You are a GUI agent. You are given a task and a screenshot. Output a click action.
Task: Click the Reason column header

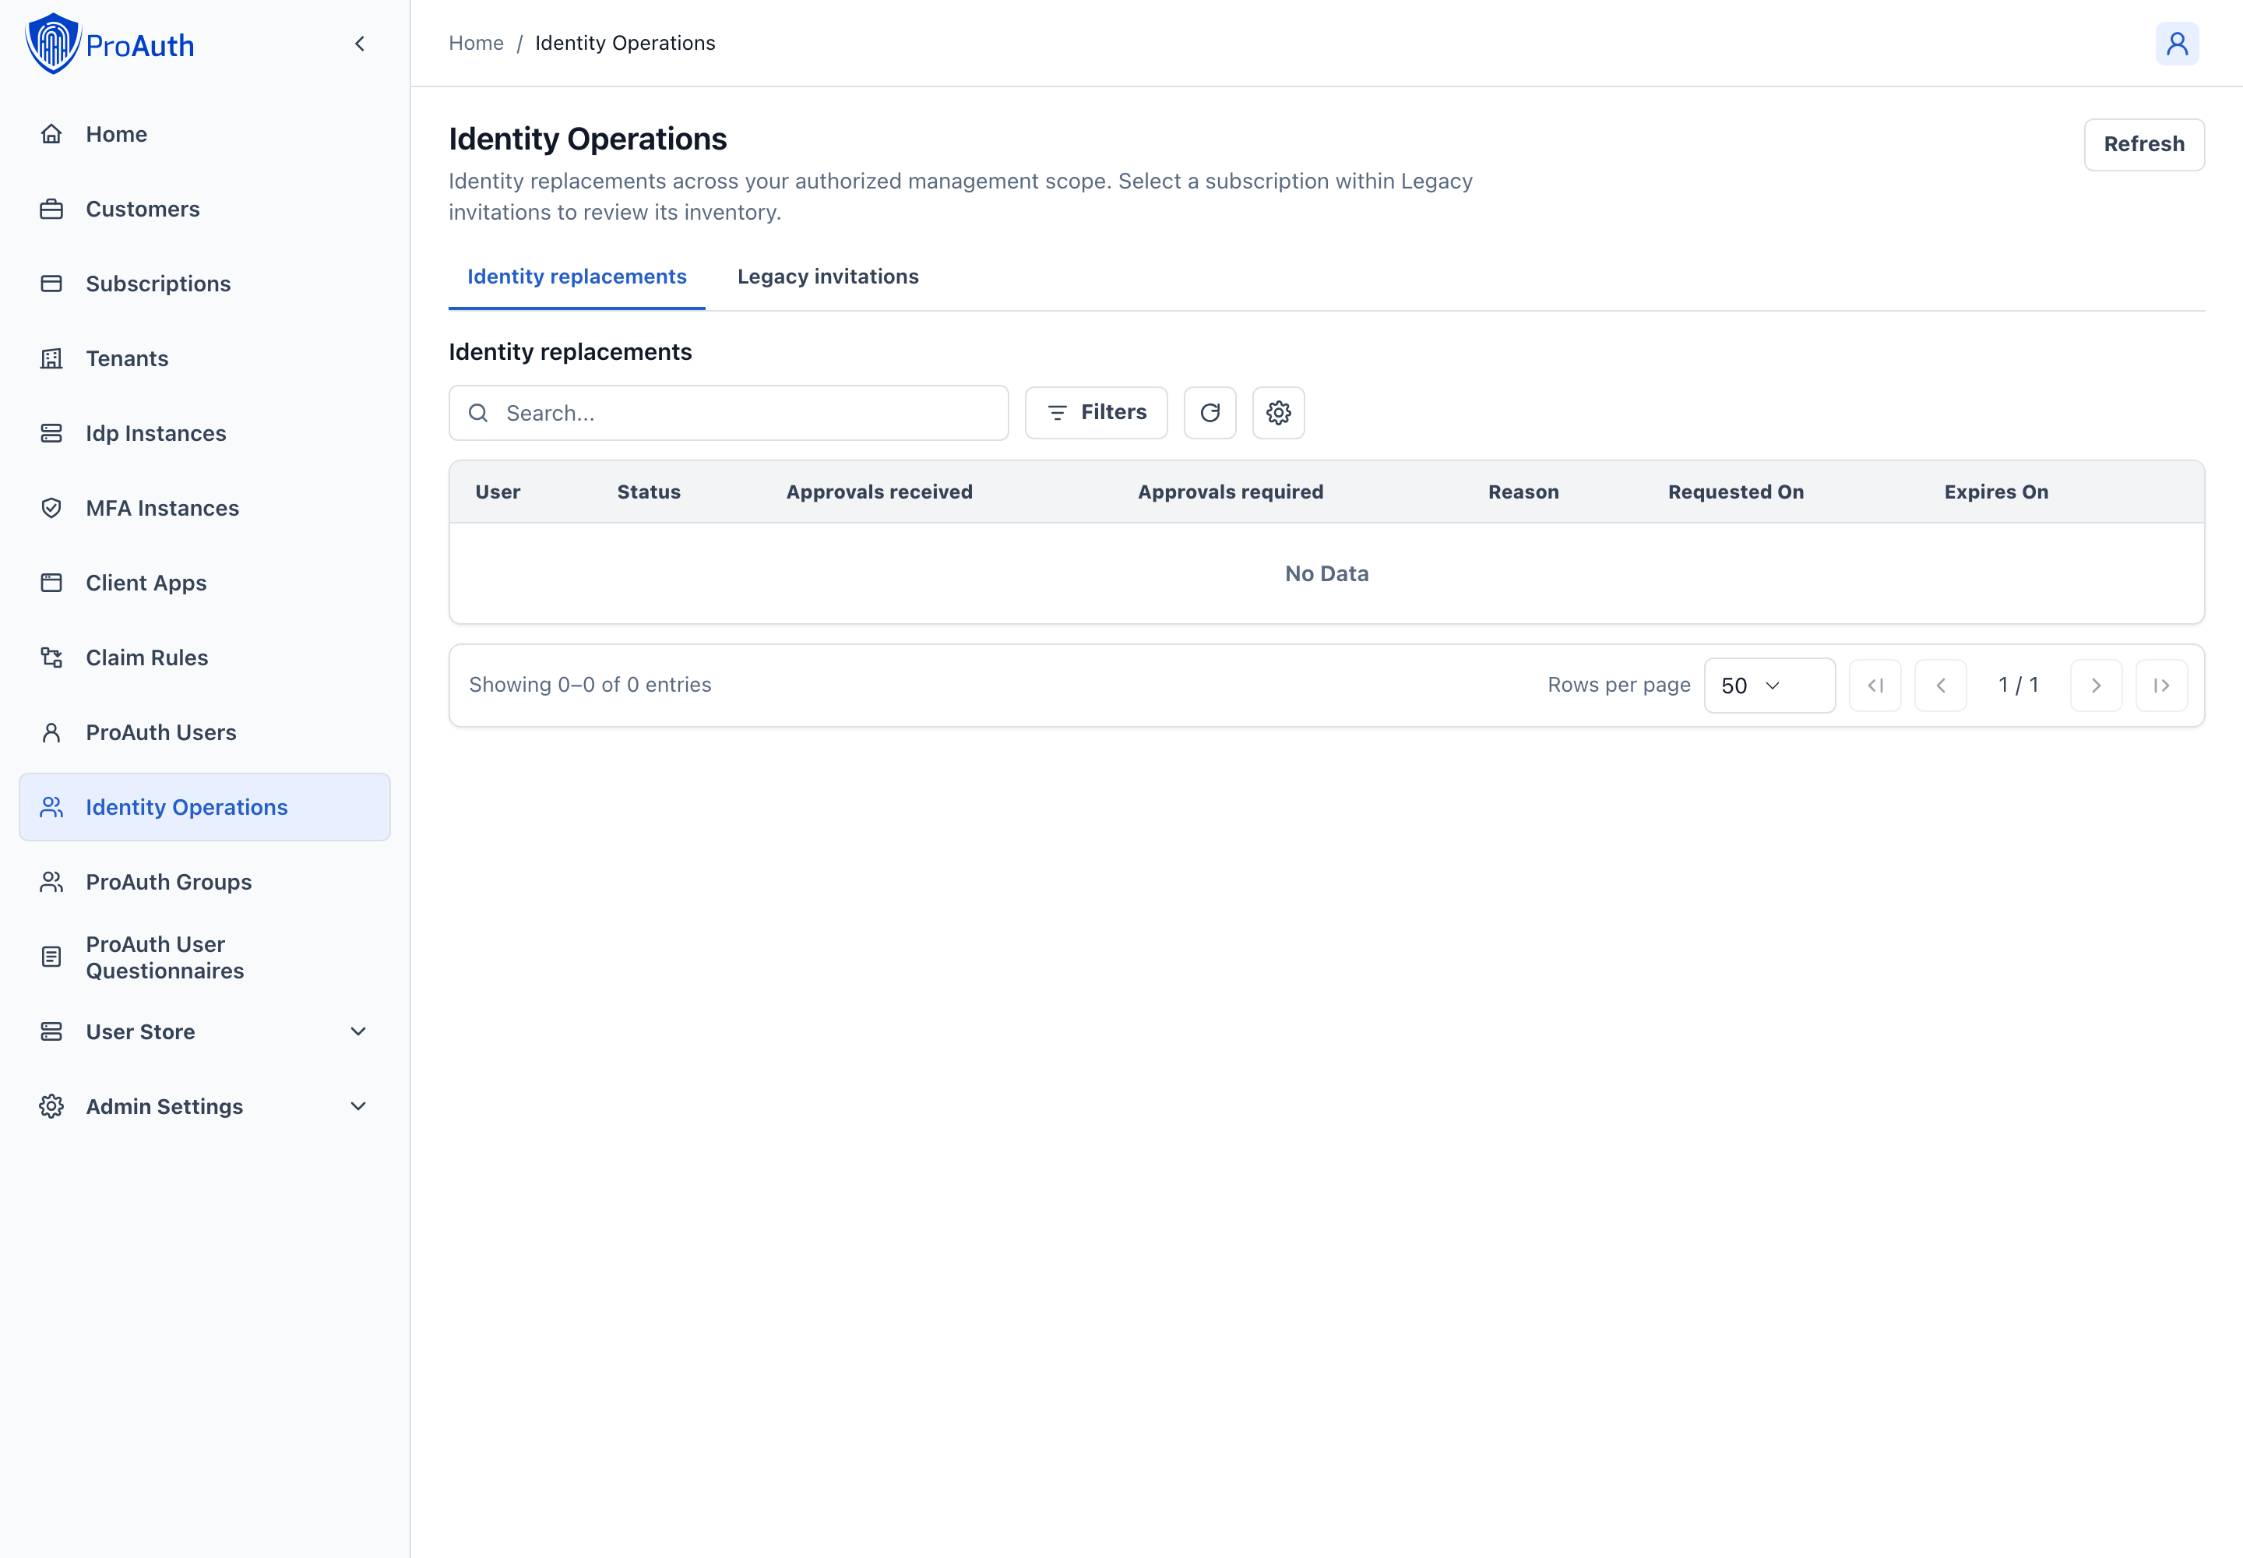pyautogui.click(x=1523, y=492)
